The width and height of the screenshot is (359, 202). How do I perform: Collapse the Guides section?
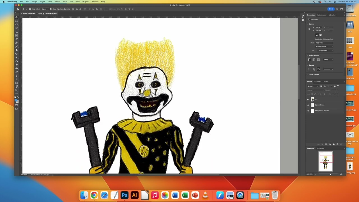pyautogui.click(x=308, y=65)
